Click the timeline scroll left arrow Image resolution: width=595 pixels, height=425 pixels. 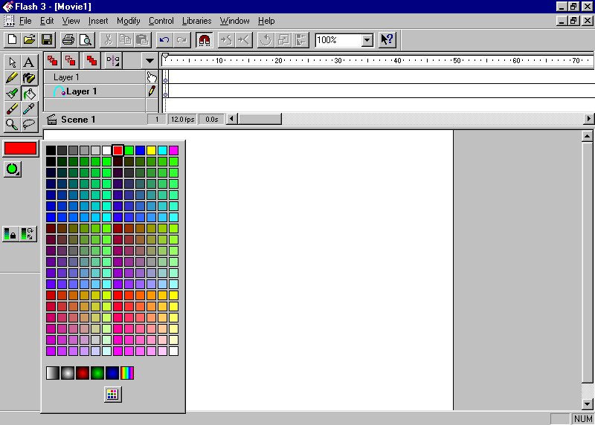coord(232,119)
